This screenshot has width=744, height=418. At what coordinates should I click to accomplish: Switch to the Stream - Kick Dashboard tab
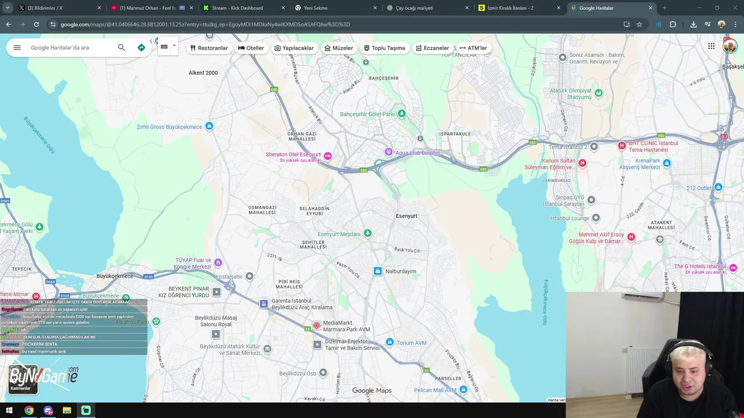[x=244, y=8]
